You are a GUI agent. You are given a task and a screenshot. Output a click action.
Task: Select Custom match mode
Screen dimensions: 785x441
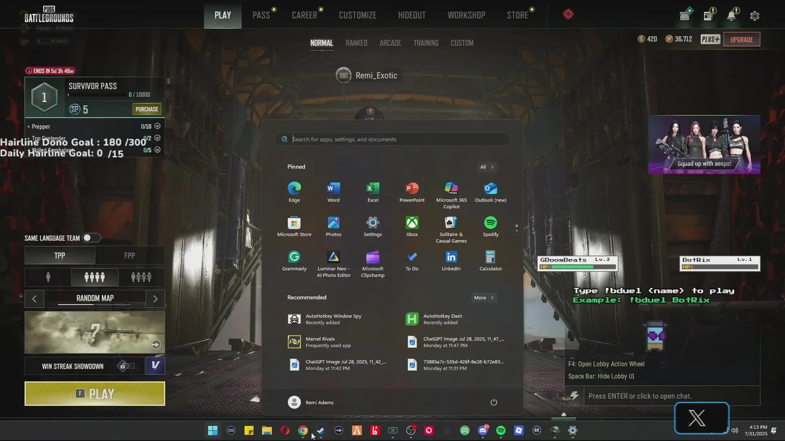click(462, 43)
